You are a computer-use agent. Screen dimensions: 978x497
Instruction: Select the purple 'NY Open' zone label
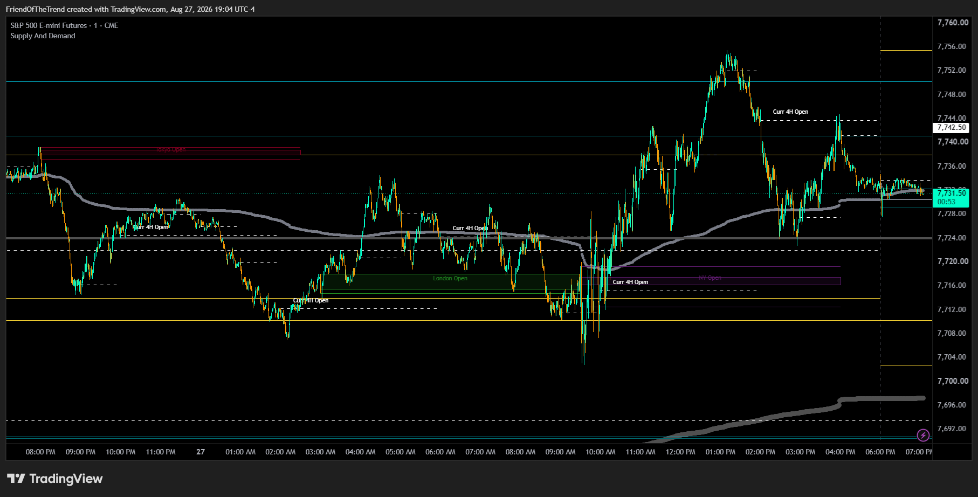point(710,278)
